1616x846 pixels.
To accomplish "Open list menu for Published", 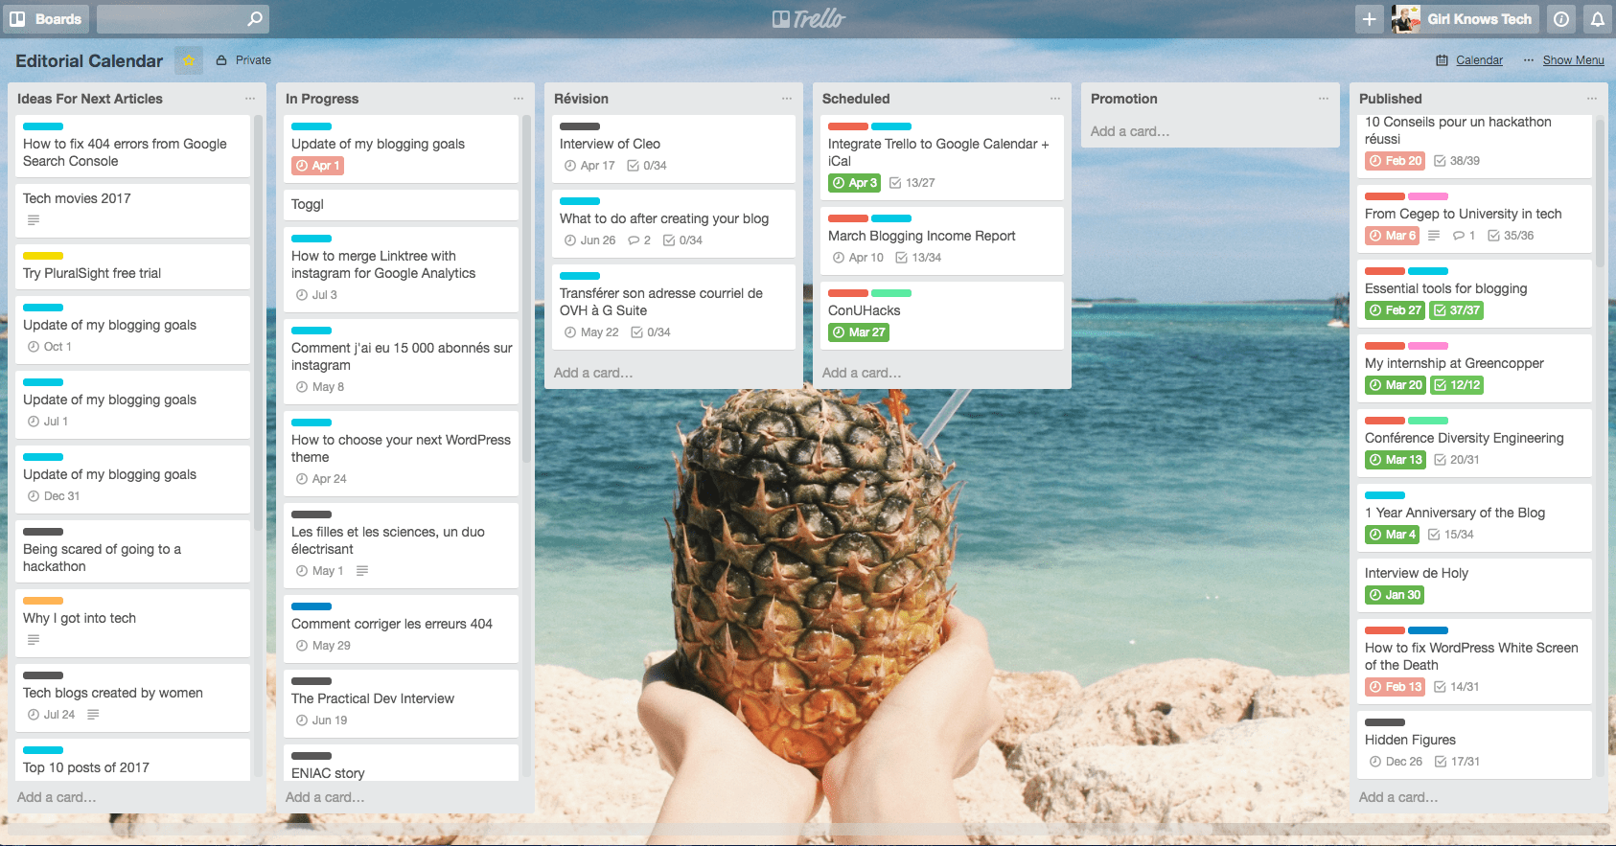I will point(1592,99).
